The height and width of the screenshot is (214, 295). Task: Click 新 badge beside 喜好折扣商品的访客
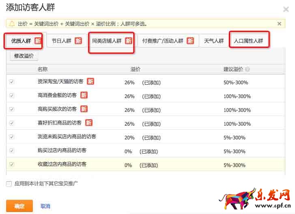pyautogui.click(x=88, y=123)
